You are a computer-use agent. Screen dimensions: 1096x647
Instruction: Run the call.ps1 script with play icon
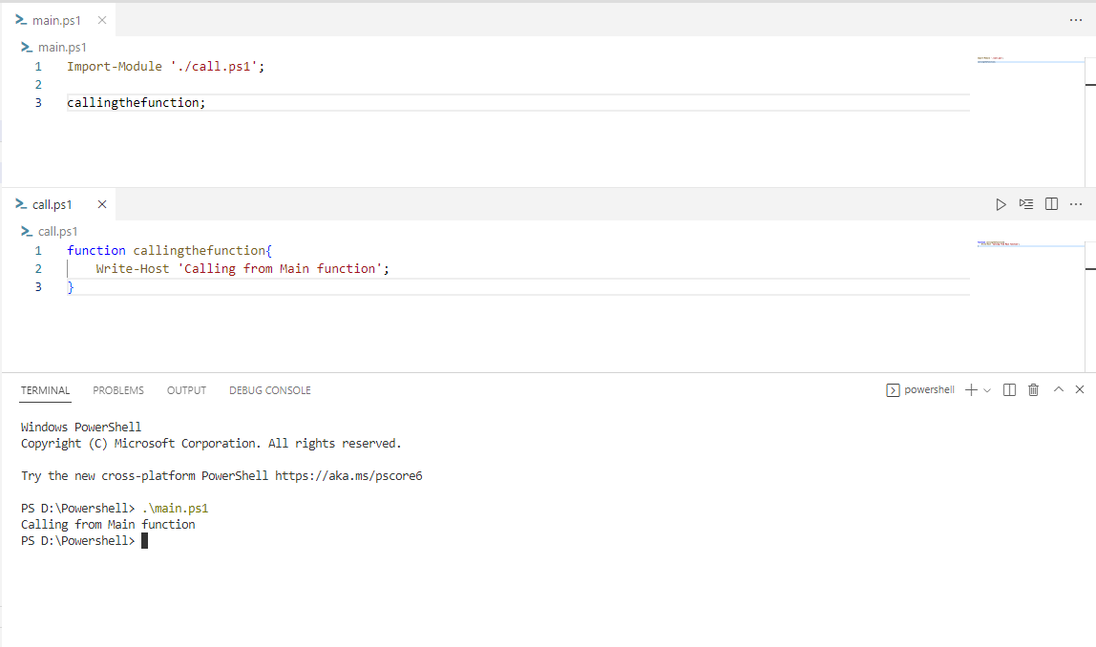1001,205
